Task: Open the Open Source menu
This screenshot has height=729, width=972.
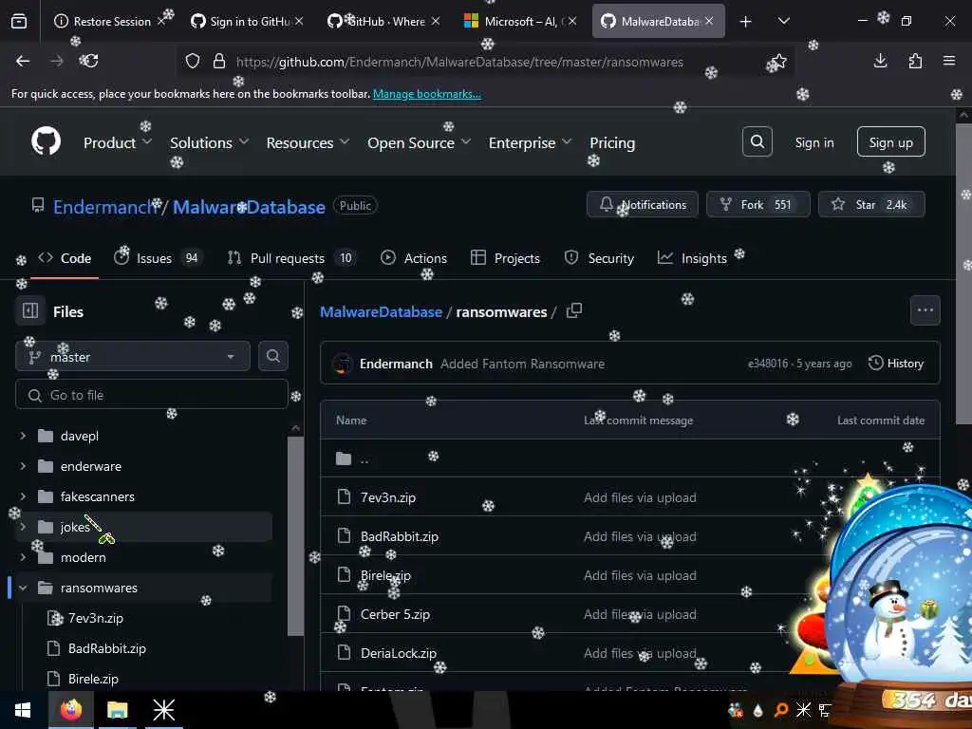Action: tap(419, 142)
